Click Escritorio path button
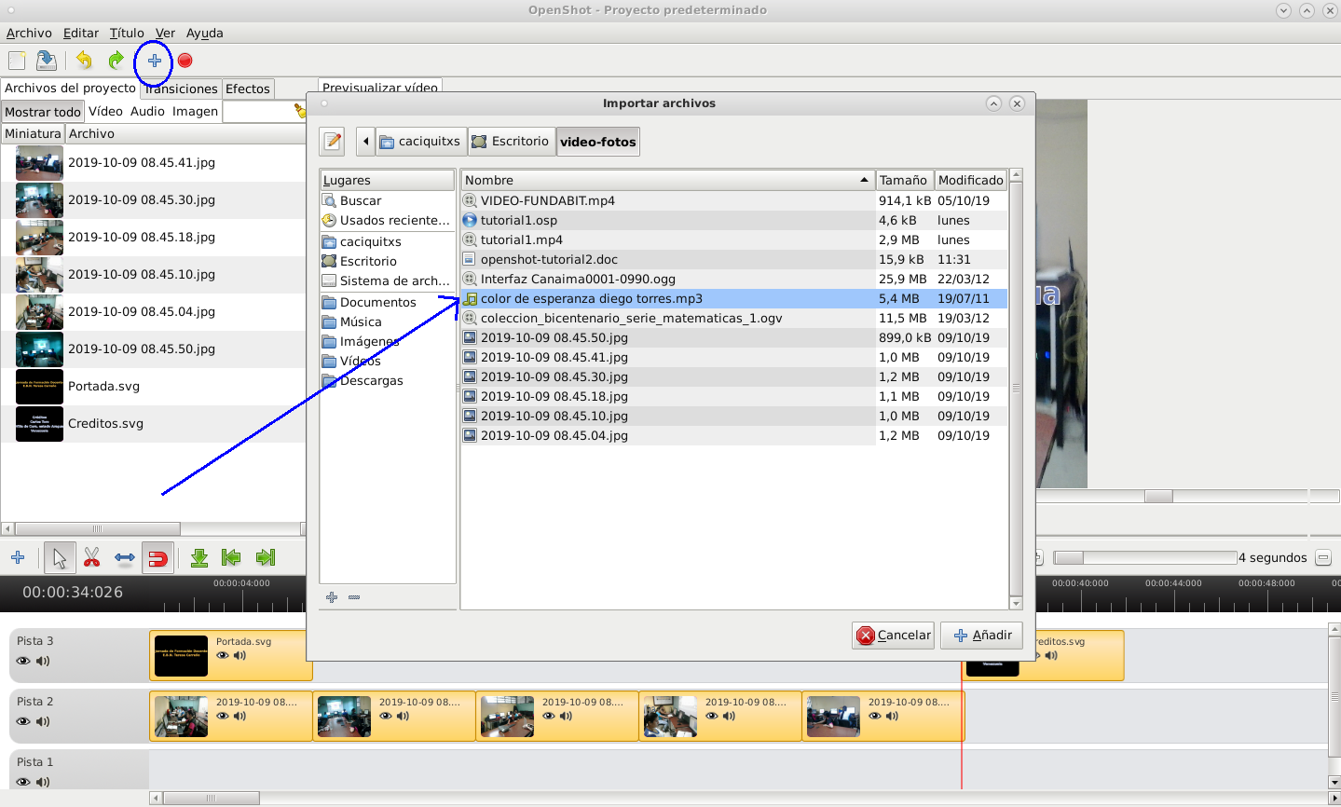 tap(511, 142)
